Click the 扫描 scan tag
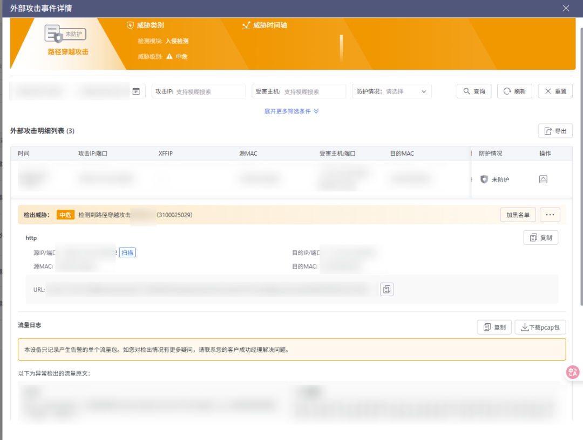Image resolution: width=583 pixels, height=440 pixels. [x=127, y=253]
